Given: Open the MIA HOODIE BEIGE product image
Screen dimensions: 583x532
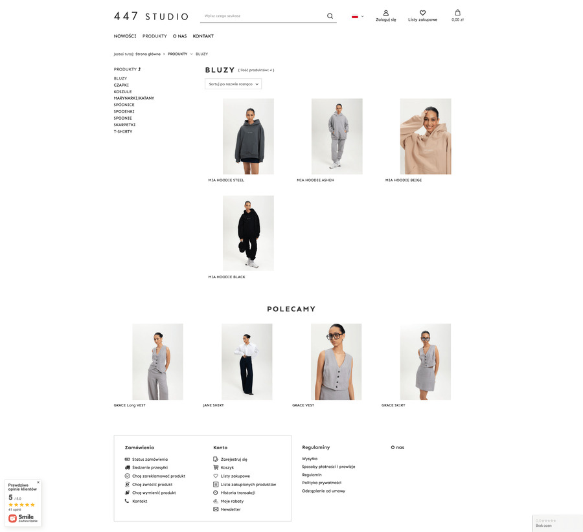Looking at the screenshot, I should (425, 137).
